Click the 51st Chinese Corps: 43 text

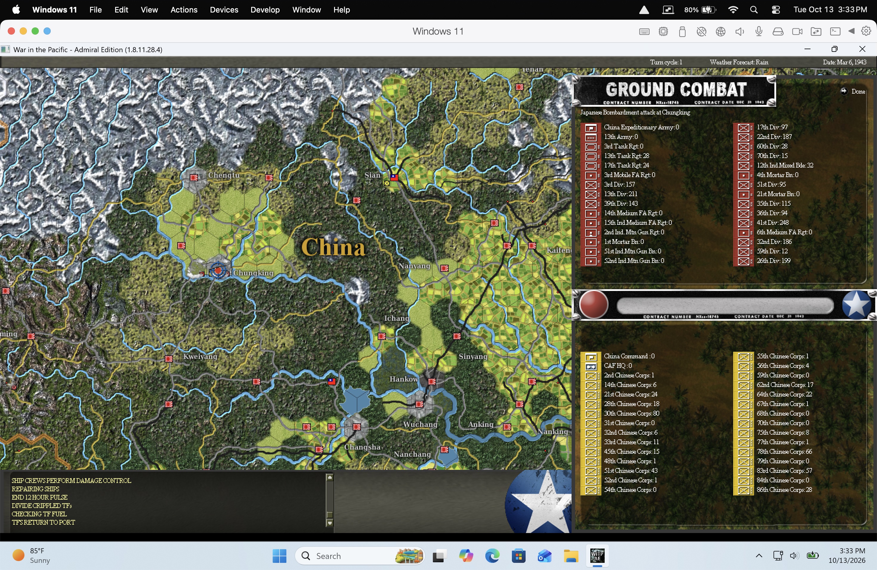tap(631, 471)
